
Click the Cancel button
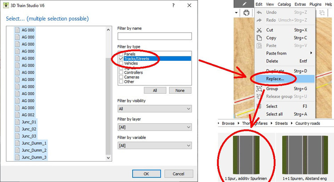[x=179, y=174]
